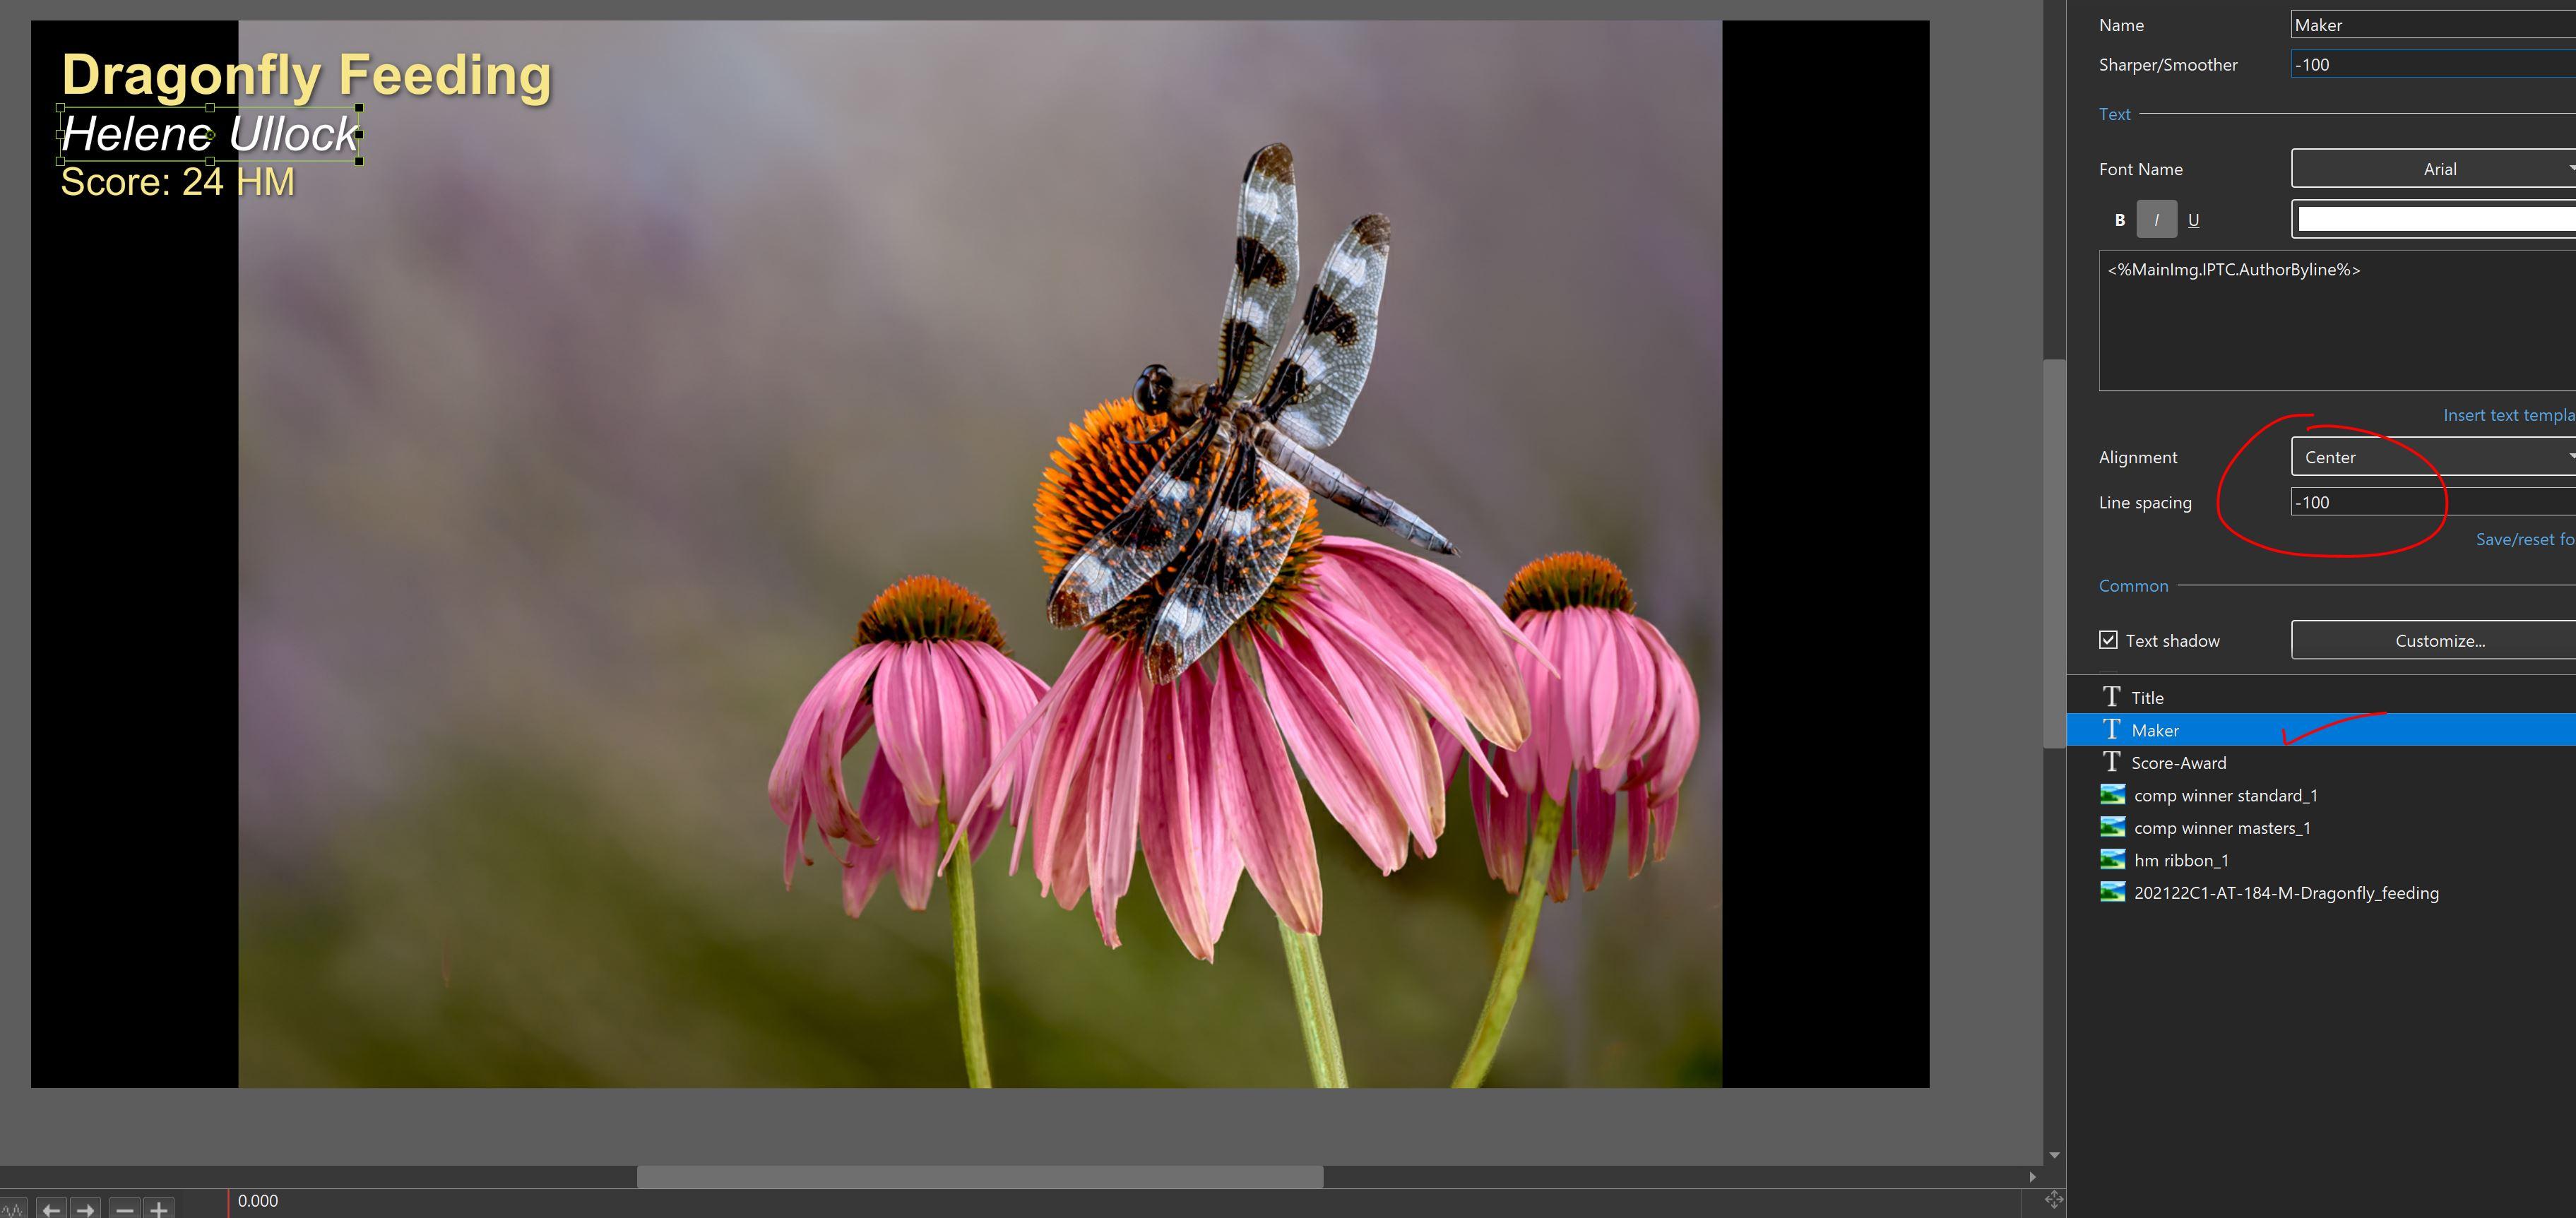Select the Title text object
The image size is (2576, 1218).
pyautogui.click(x=2147, y=698)
